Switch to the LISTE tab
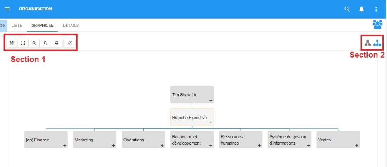387x167 pixels. [17, 26]
